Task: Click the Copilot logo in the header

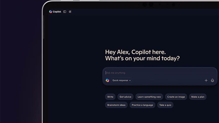Action: tap(51, 12)
